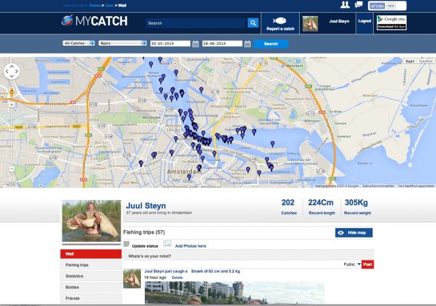Image resolution: width=436 pixels, height=306 pixels.
Task: Open the start date calendar icon
Action: (195, 44)
